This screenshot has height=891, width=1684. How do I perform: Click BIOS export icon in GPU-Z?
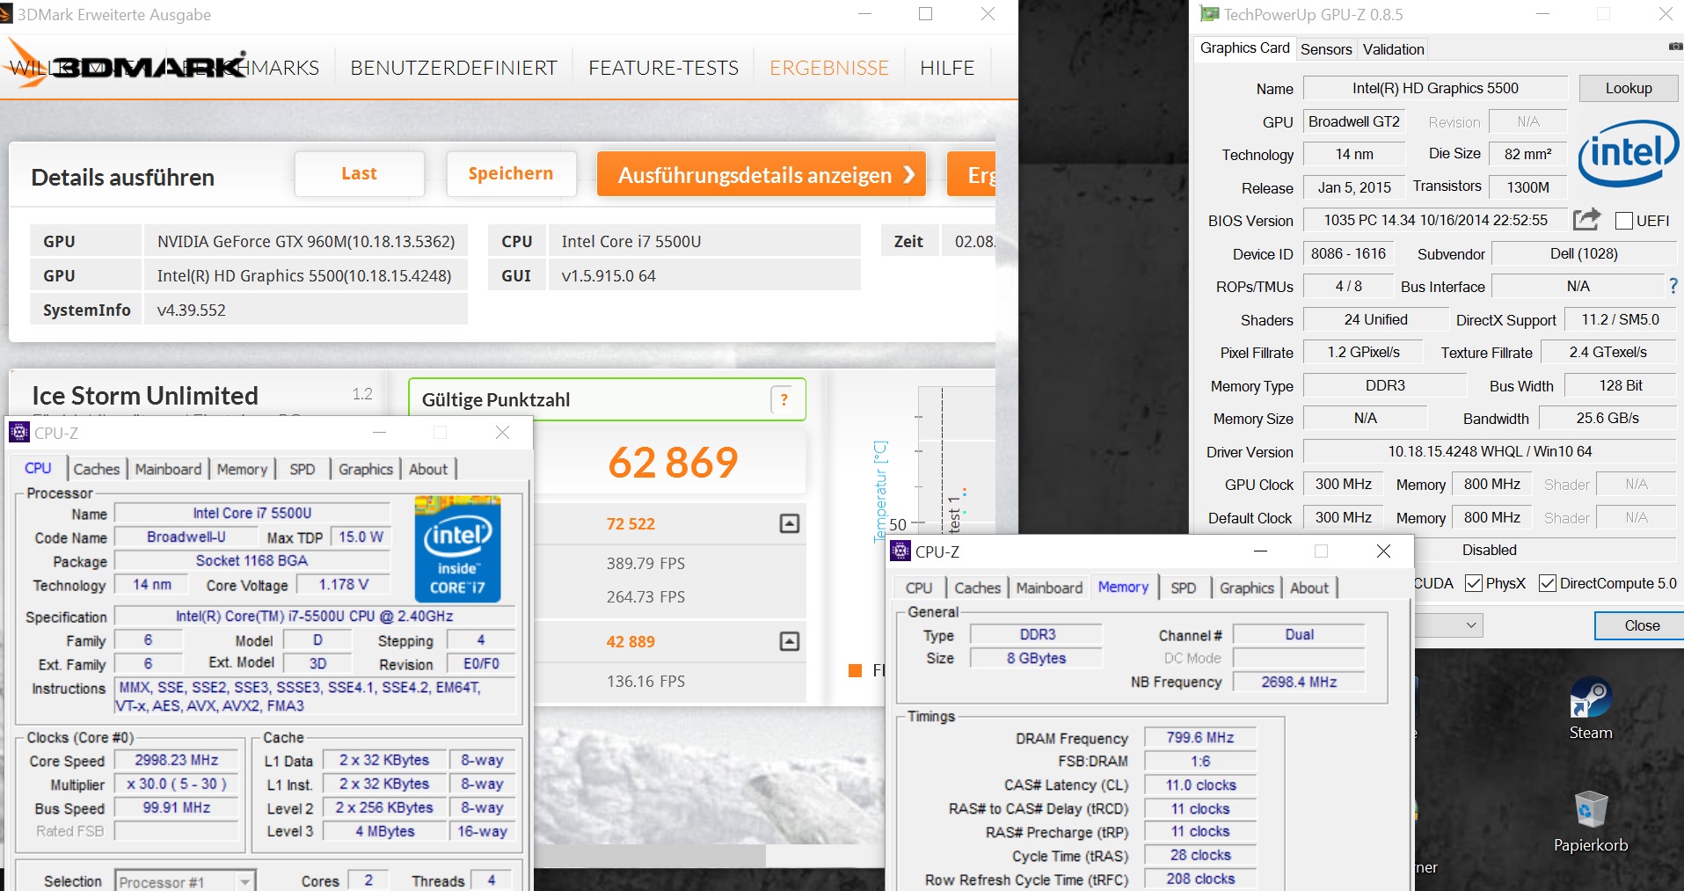tap(1586, 219)
